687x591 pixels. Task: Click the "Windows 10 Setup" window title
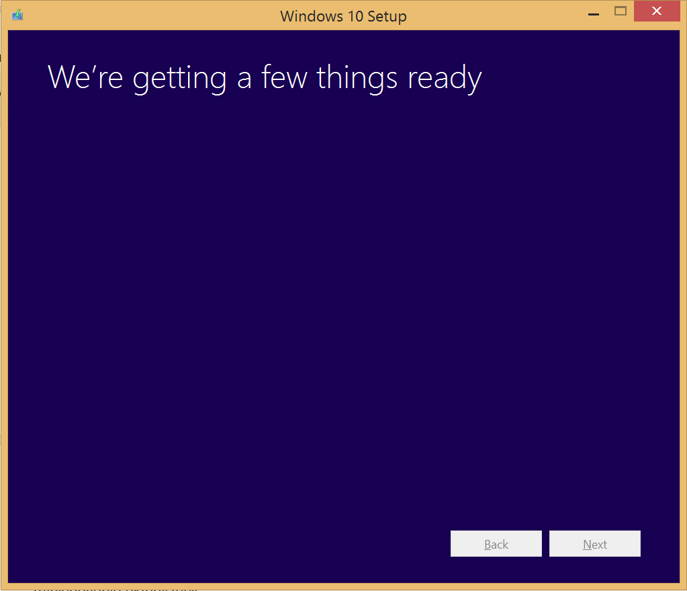tap(344, 16)
